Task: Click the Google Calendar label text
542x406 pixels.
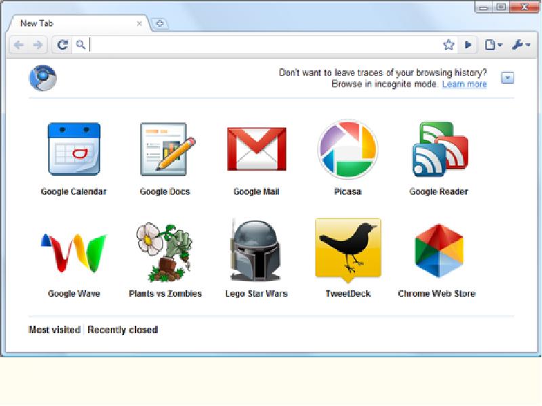Action: [x=74, y=191]
